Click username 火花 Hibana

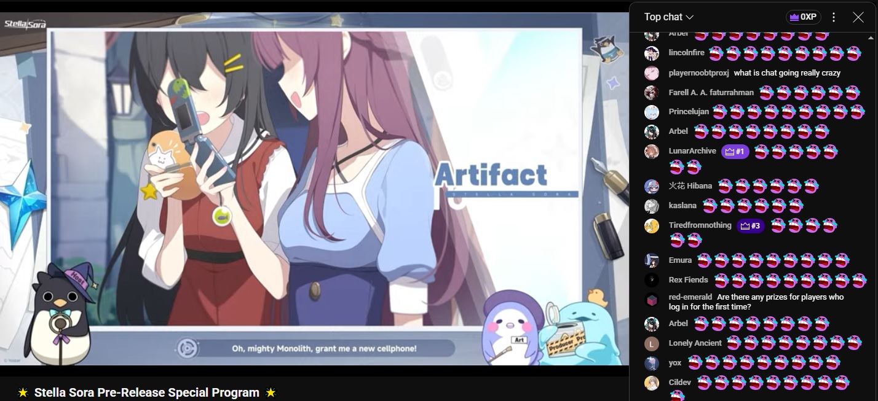coord(690,186)
